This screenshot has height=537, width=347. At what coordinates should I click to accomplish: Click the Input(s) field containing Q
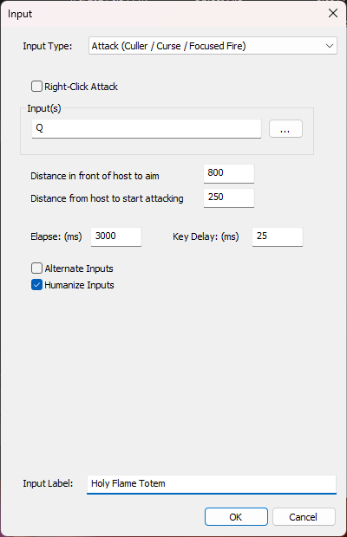coord(147,129)
